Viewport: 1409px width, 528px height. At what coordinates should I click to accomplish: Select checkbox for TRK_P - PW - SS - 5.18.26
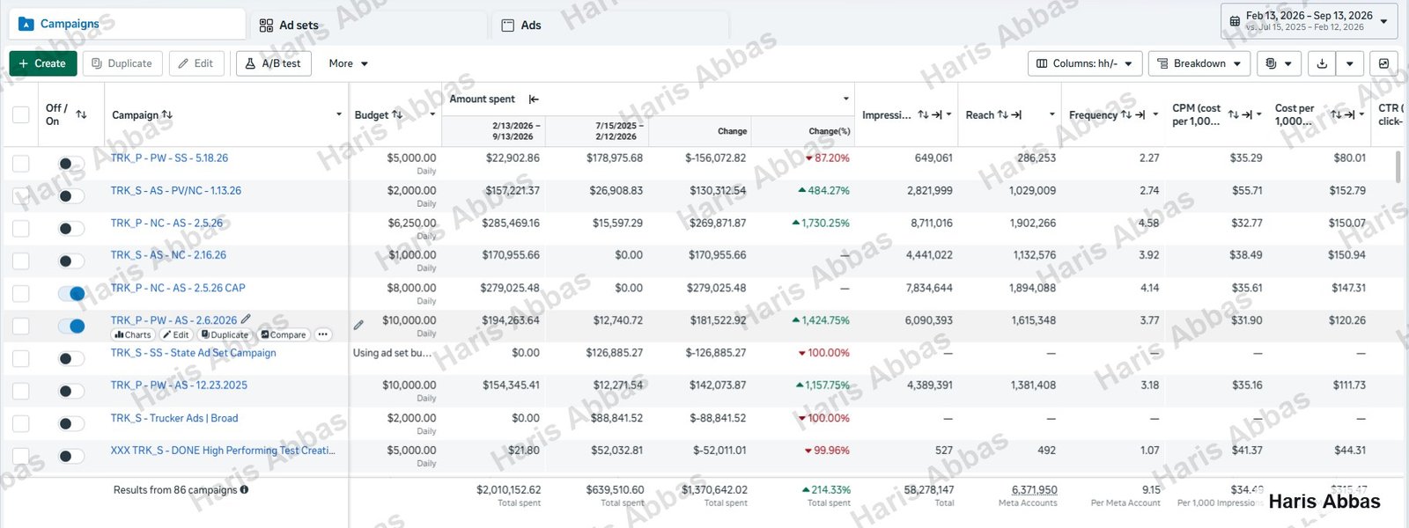pyautogui.click(x=20, y=164)
